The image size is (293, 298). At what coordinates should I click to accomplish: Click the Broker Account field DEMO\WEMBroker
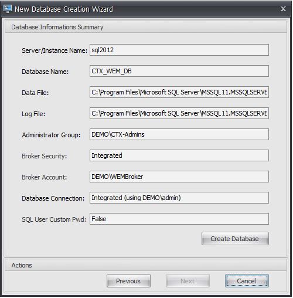(x=179, y=177)
